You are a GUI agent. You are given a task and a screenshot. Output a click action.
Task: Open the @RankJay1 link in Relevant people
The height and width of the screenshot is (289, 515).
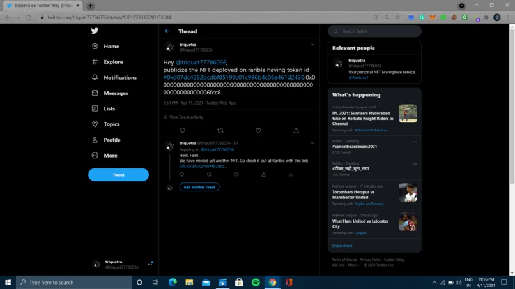click(358, 78)
